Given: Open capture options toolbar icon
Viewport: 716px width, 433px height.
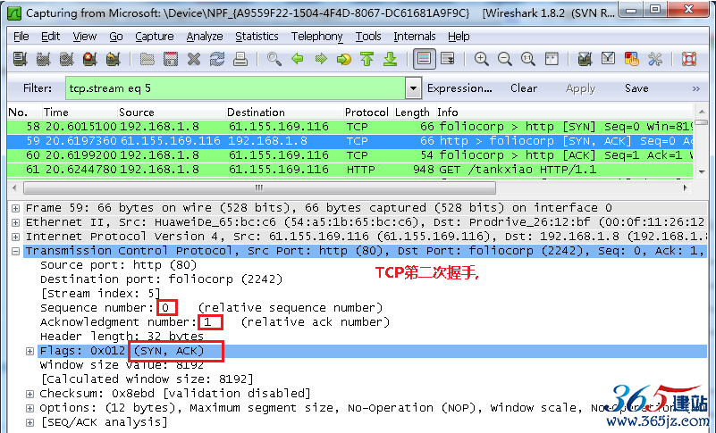Looking at the screenshot, I should 43,59.
